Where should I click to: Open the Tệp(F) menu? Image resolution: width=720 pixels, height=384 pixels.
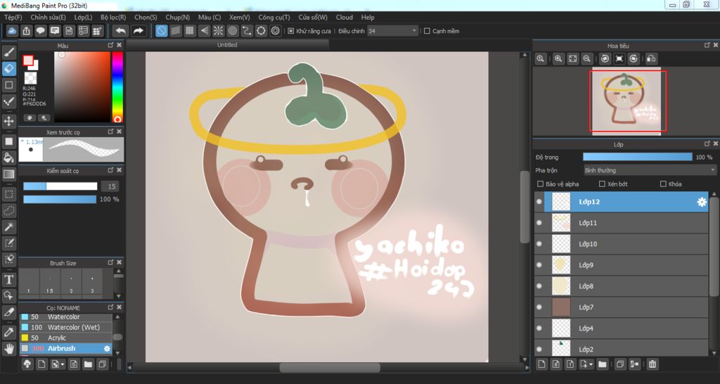coord(13,18)
